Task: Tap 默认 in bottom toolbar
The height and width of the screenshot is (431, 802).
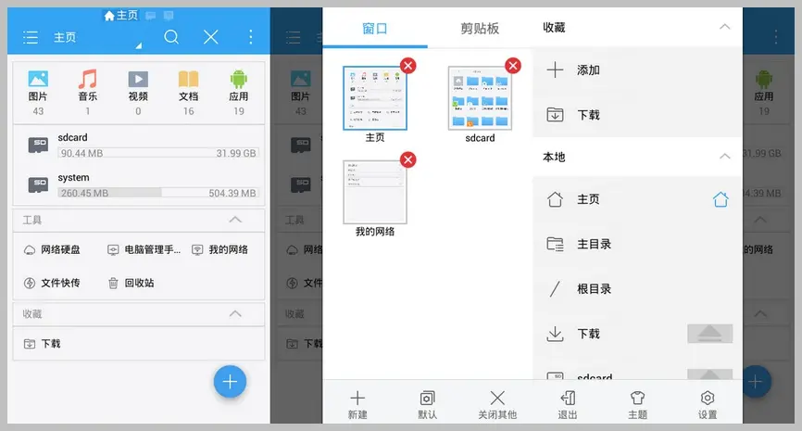Action: coord(427,405)
